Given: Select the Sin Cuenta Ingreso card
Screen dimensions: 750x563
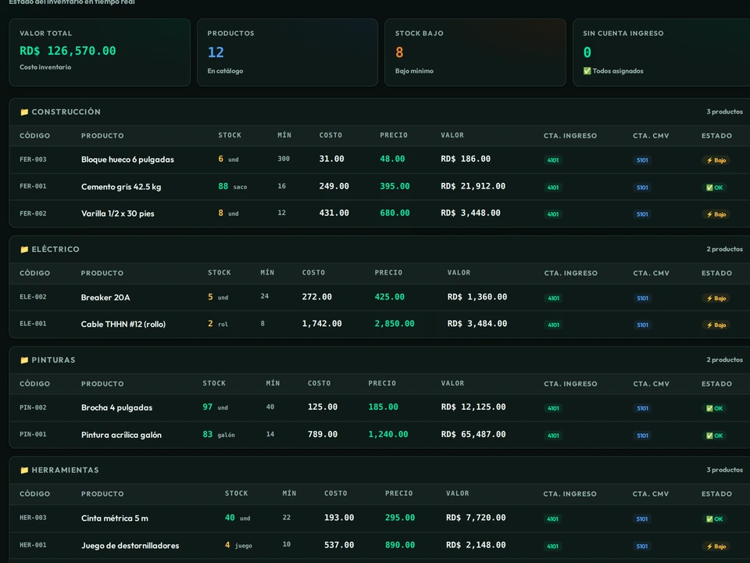Looking at the screenshot, I should [662, 52].
